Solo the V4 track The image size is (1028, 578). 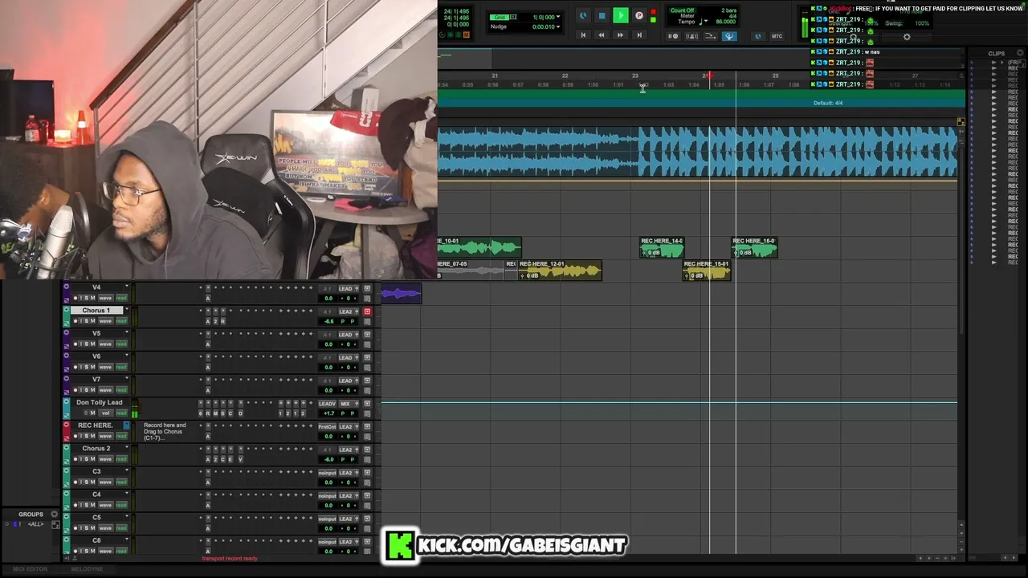pos(86,299)
